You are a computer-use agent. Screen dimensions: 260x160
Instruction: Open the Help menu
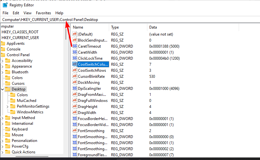pyautogui.click(x=60, y=13)
